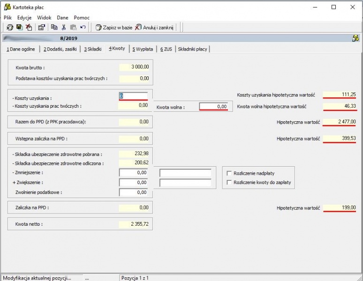This screenshot has width=363, height=281.
Task: Switch to 5 Wypłata tab
Action: click(x=143, y=49)
